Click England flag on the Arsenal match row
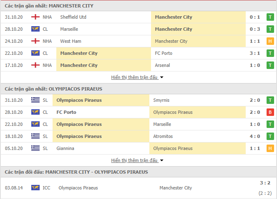Viewport: 277px width, 199px height. pyautogui.click(x=35, y=65)
